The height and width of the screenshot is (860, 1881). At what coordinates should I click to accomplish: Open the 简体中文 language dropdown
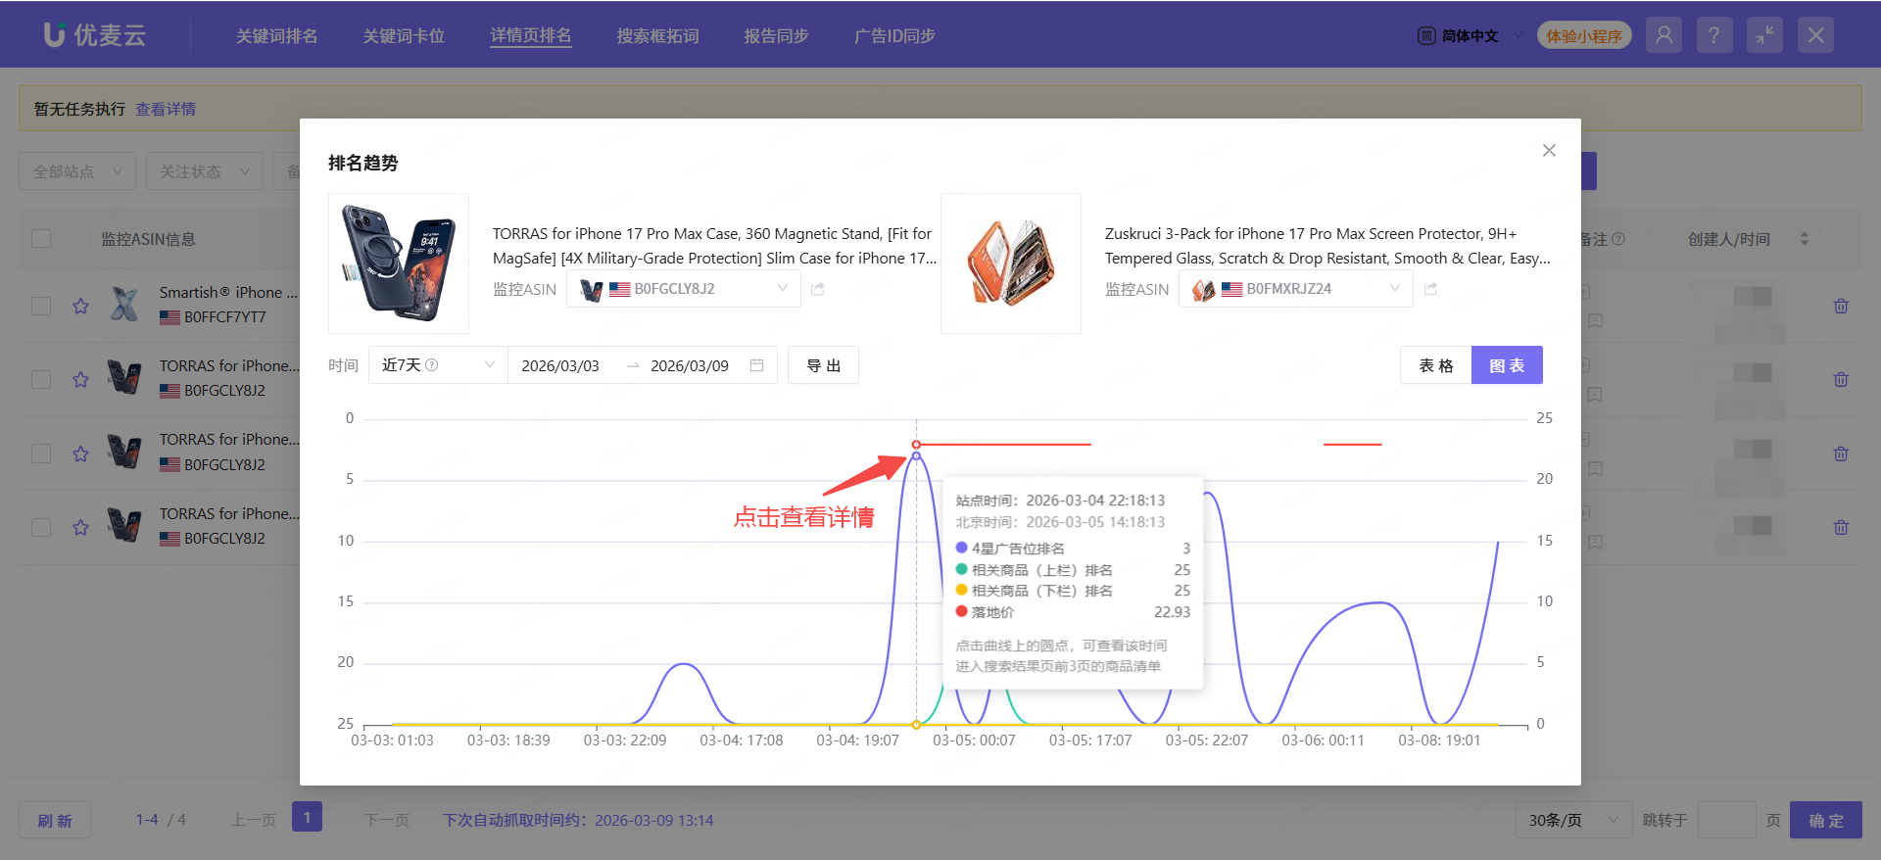(1471, 35)
